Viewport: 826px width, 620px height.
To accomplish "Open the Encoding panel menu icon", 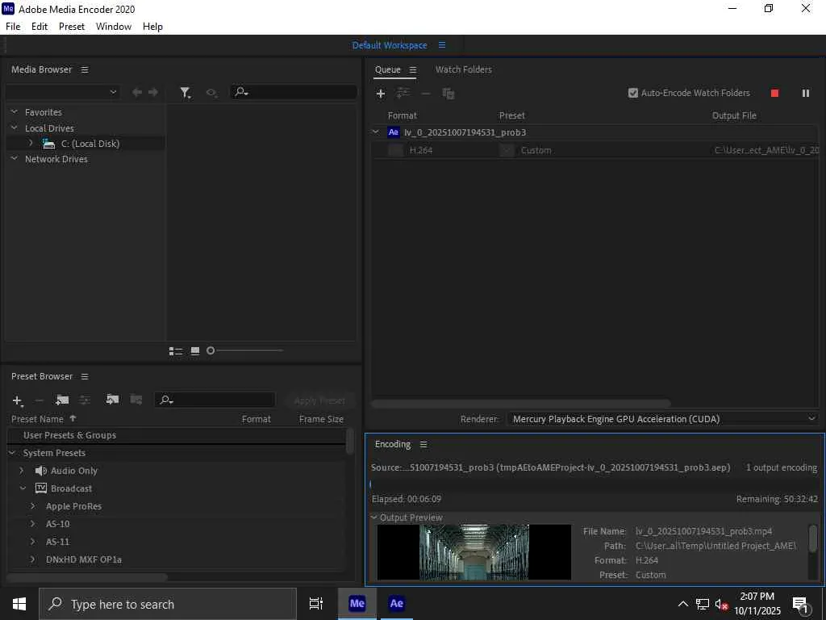I will [x=423, y=445].
